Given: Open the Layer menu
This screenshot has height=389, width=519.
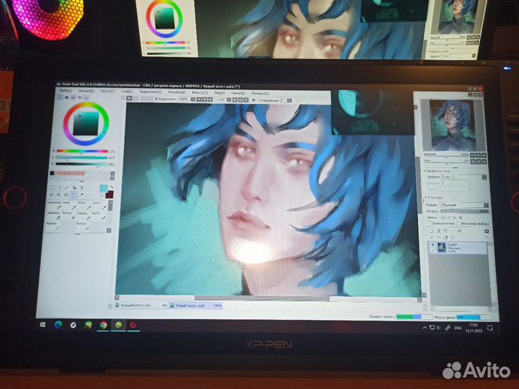Looking at the screenshot, I should tap(127, 91).
